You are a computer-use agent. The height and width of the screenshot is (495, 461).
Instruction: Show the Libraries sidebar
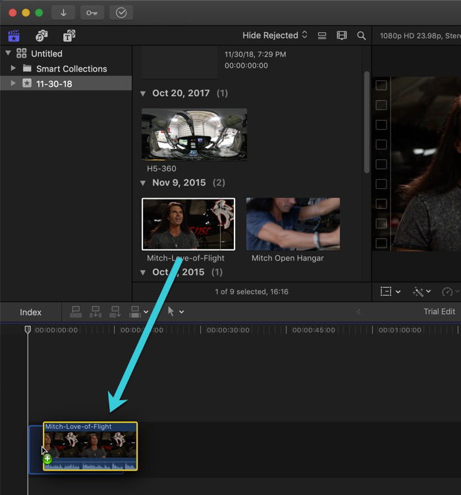click(x=14, y=36)
